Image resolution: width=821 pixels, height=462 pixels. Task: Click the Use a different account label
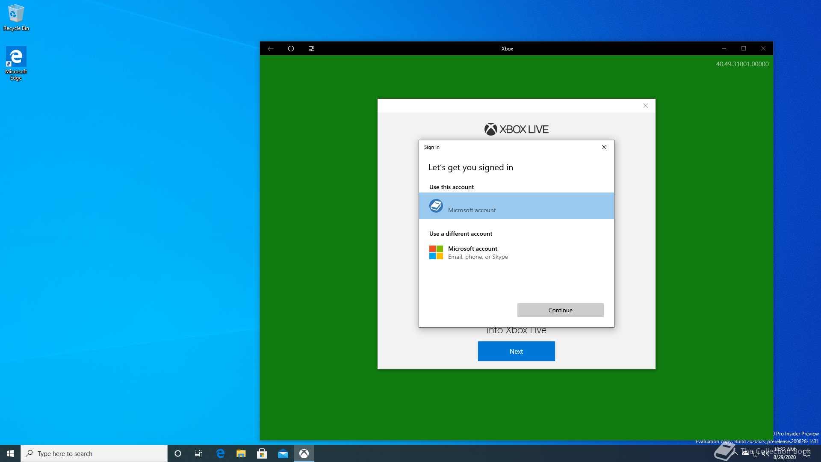click(x=461, y=234)
